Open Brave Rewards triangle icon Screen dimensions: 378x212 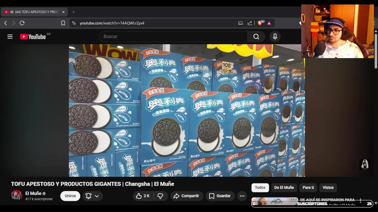pyautogui.click(x=269, y=23)
